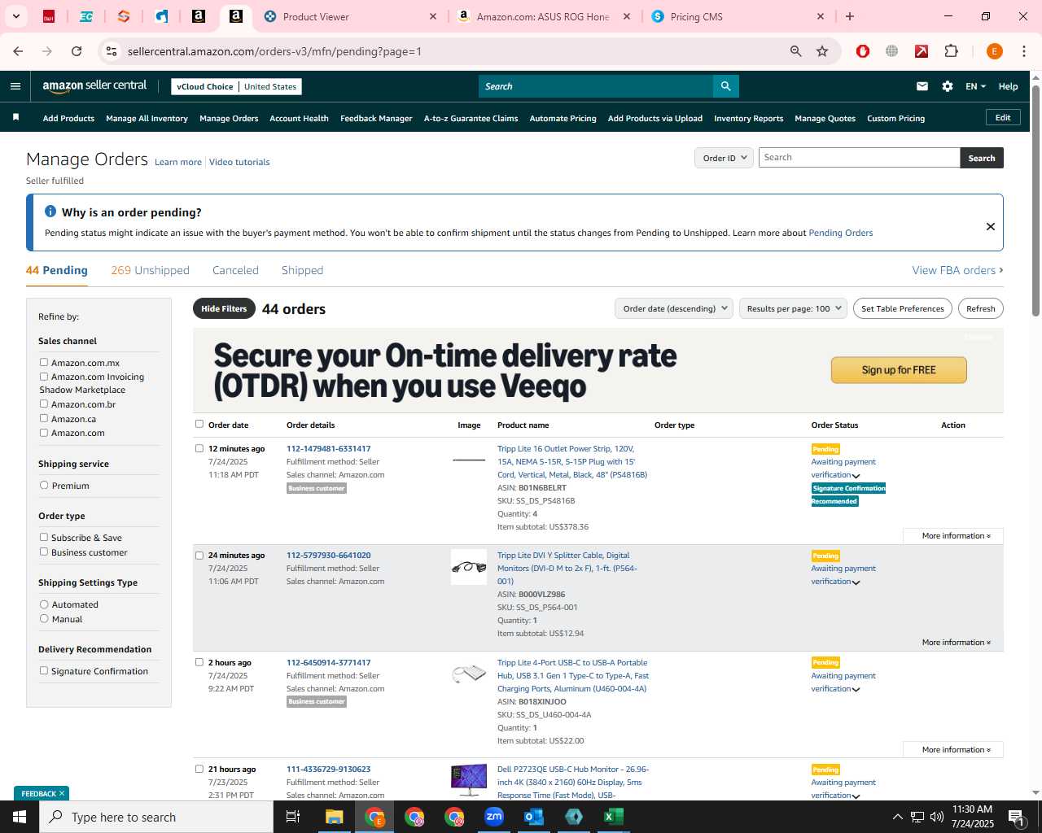Open Chrome three-dot menu

(1024, 51)
